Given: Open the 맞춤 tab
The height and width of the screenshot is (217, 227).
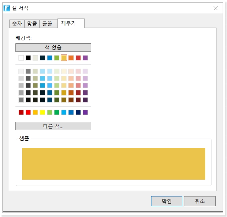Looking at the screenshot, I should (32, 24).
